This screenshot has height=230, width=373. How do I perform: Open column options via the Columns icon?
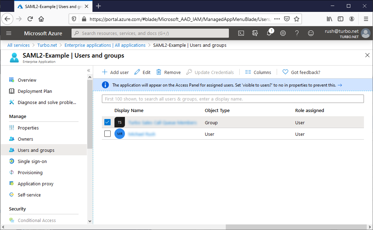click(x=258, y=72)
